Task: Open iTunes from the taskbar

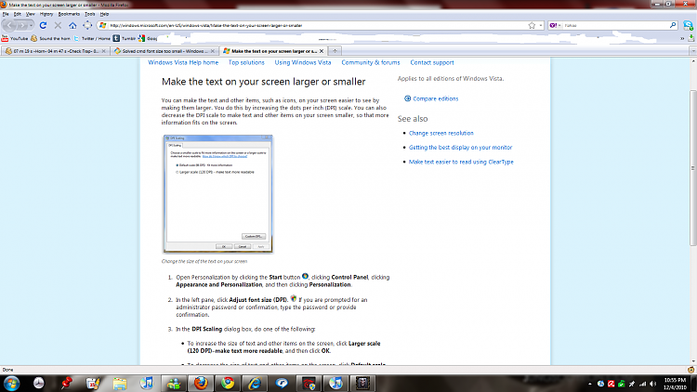Action: point(147,383)
